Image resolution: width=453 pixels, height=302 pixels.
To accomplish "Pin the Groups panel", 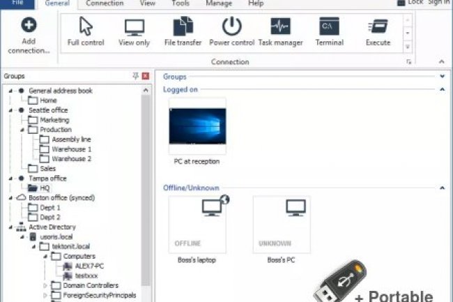I will (x=135, y=75).
